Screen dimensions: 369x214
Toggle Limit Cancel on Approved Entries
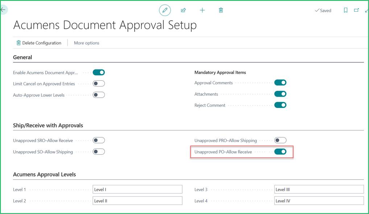tap(99, 84)
